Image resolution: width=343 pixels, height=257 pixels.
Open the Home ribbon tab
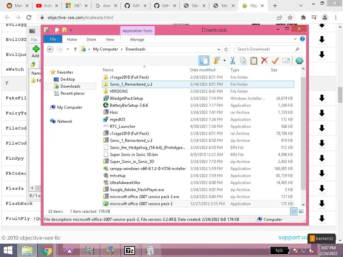tap(72, 39)
